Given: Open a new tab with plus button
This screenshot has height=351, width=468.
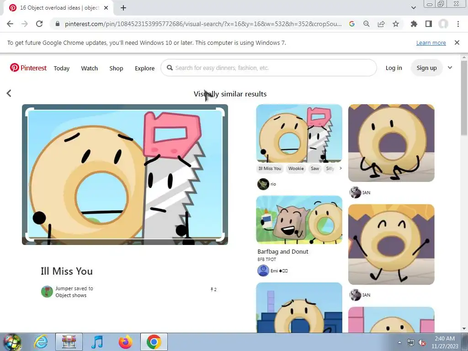Looking at the screenshot, I should [x=123, y=8].
